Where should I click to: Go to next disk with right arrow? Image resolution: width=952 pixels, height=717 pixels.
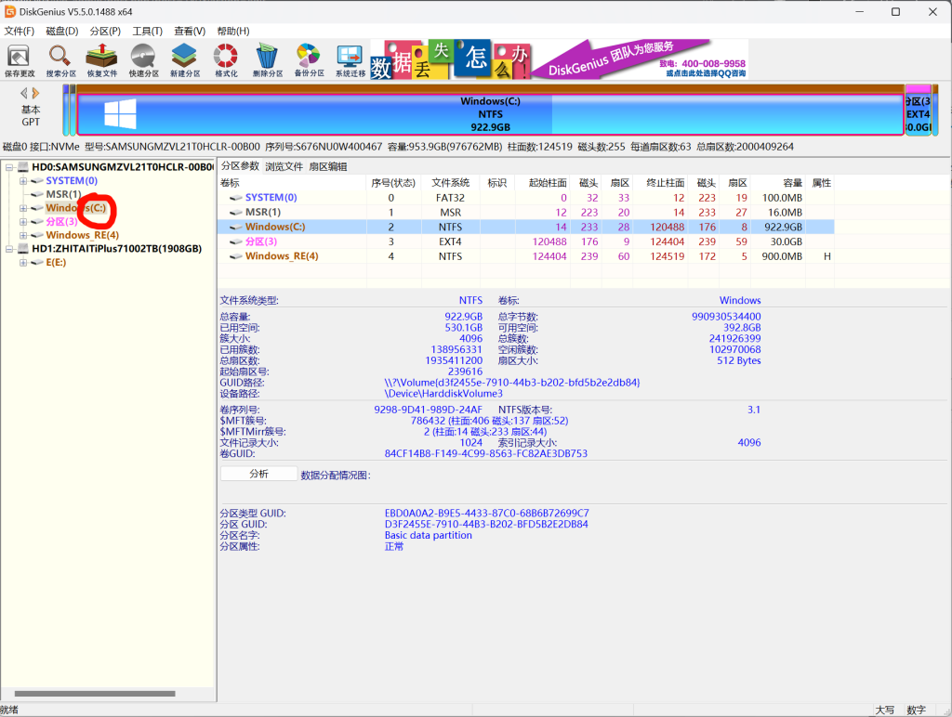(36, 93)
